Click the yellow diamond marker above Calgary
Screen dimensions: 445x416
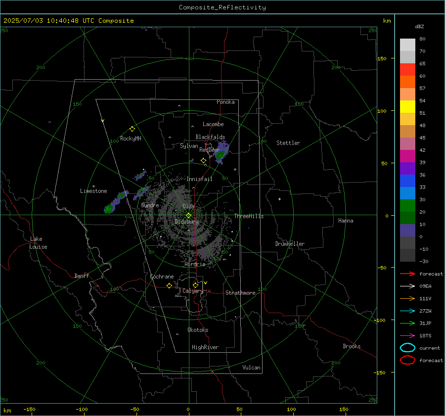(195, 285)
